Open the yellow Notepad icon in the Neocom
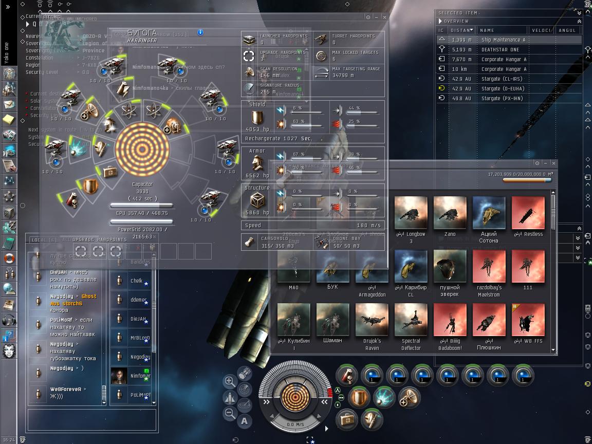 point(8,119)
